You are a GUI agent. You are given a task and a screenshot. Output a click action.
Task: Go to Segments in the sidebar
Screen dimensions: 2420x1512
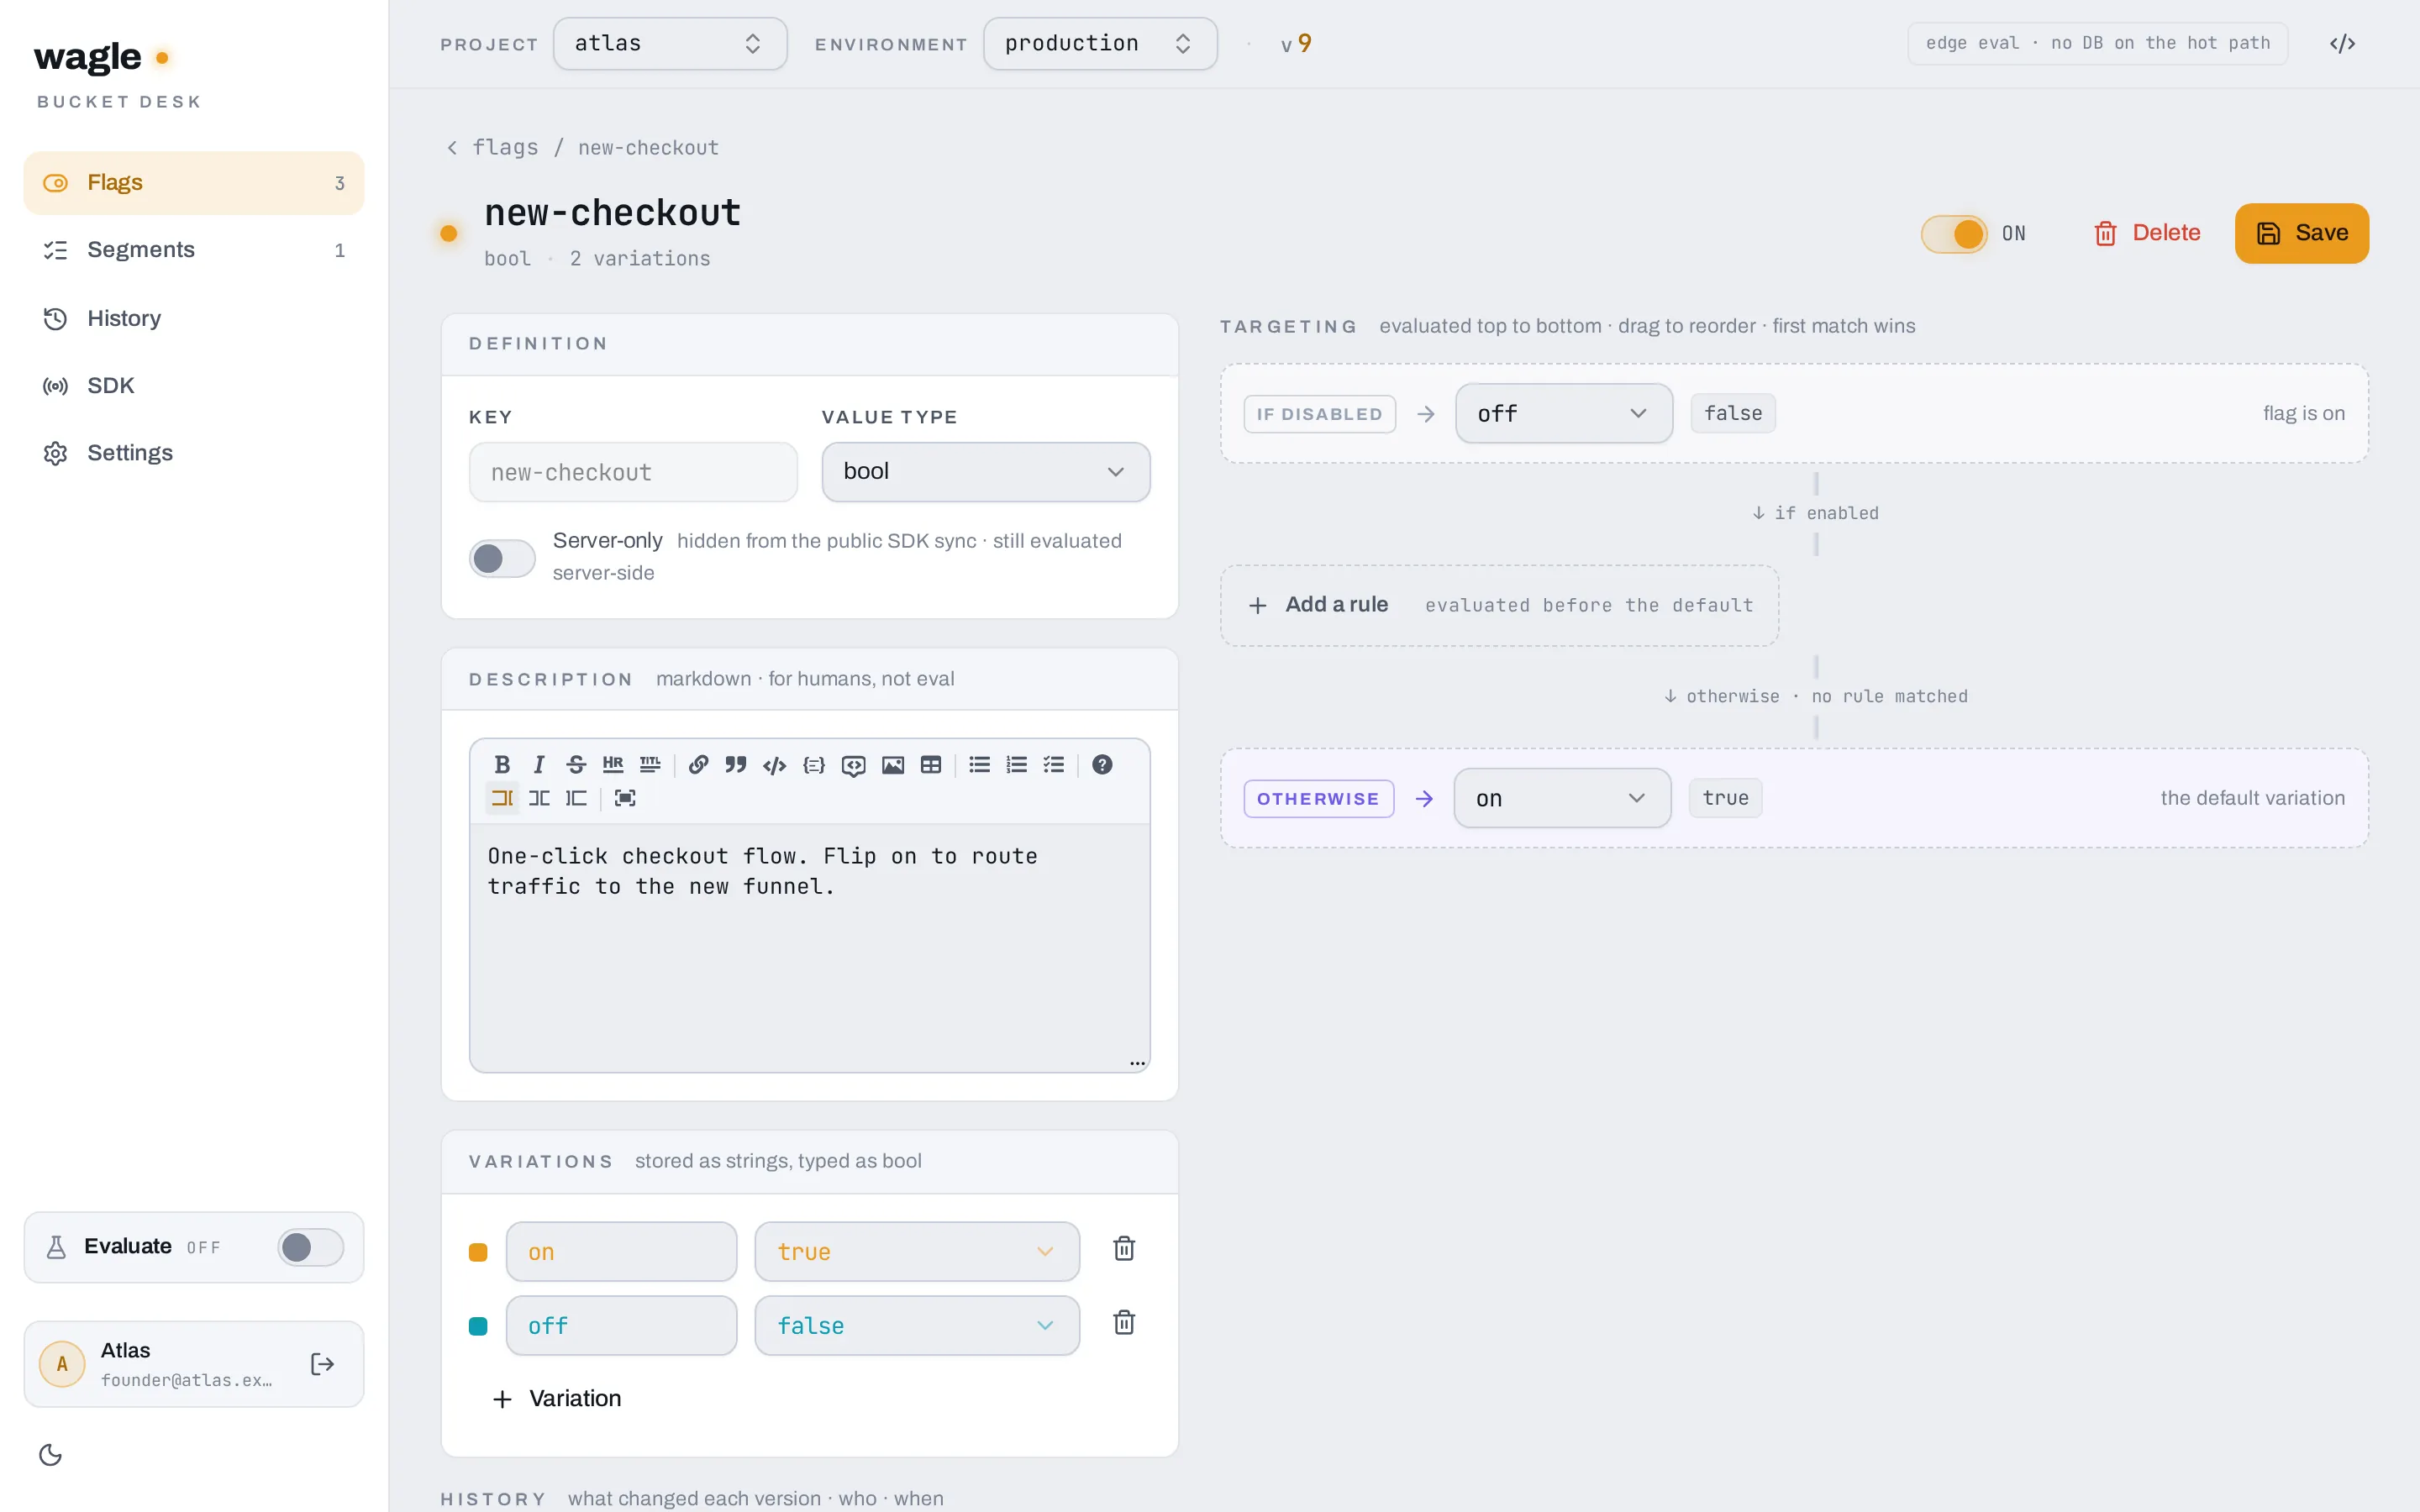click(194, 250)
